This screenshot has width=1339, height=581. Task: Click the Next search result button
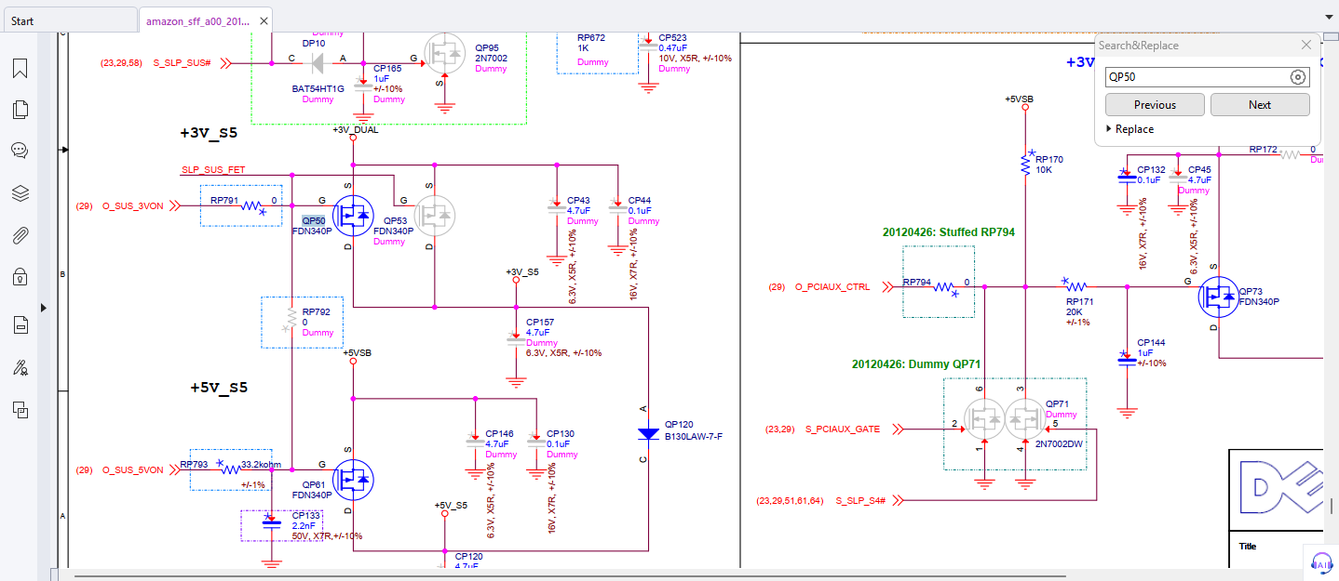click(x=1259, y=105)
